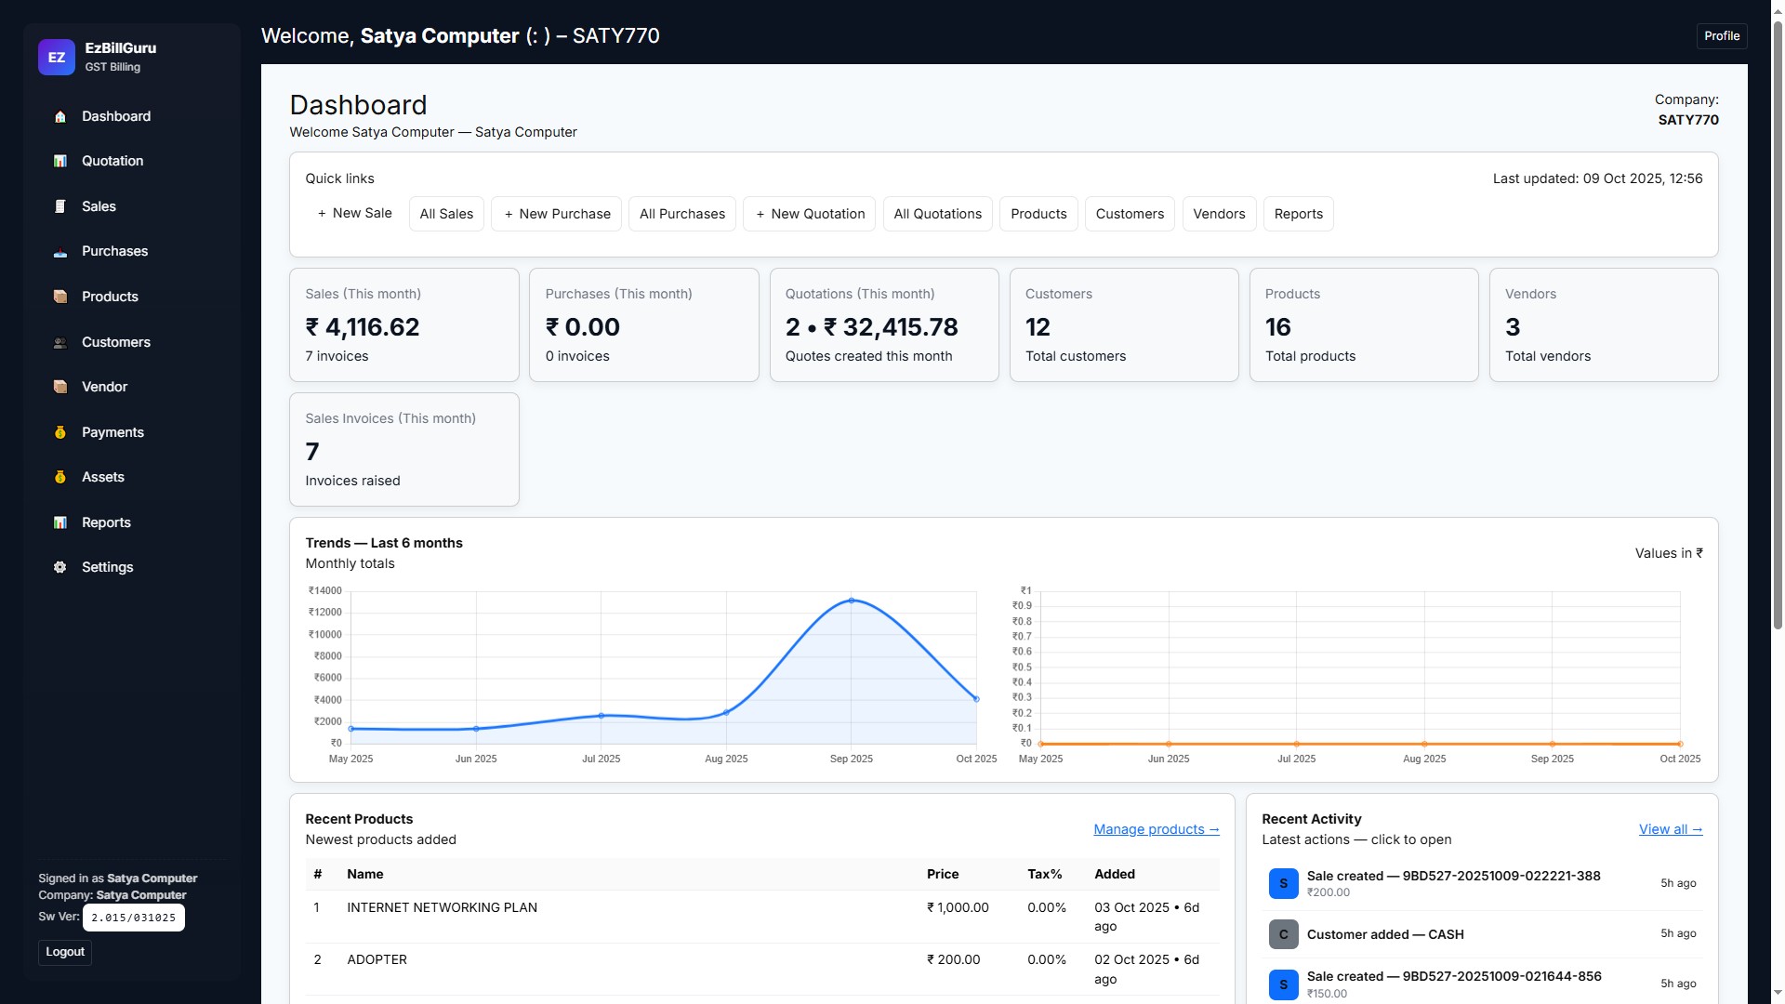The height and width of the screenshot is (1004, 1785).
Task: Open the Purchases sidebar entry
Action: [x=114, y=251]
